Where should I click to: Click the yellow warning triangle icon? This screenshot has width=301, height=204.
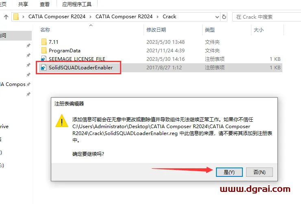[61, 121]
